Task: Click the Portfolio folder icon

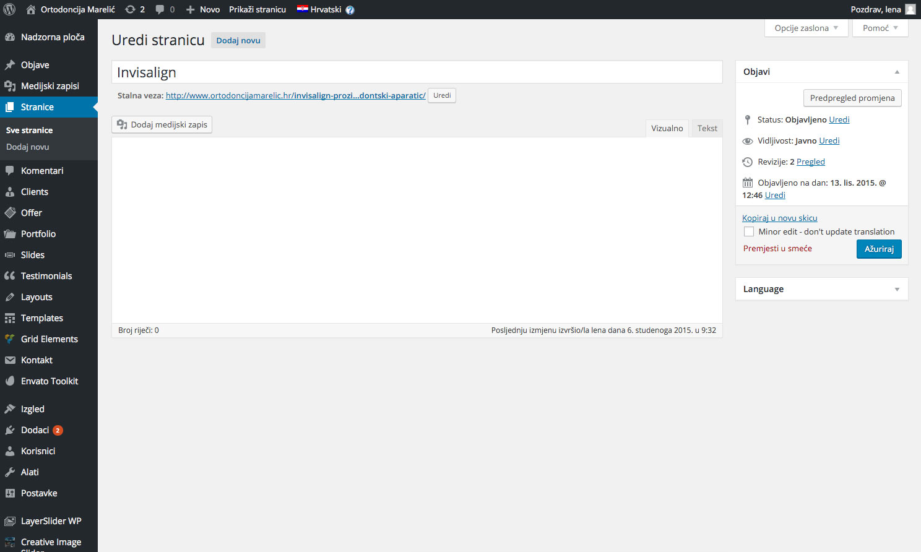Action: click(x=10, y=234)
